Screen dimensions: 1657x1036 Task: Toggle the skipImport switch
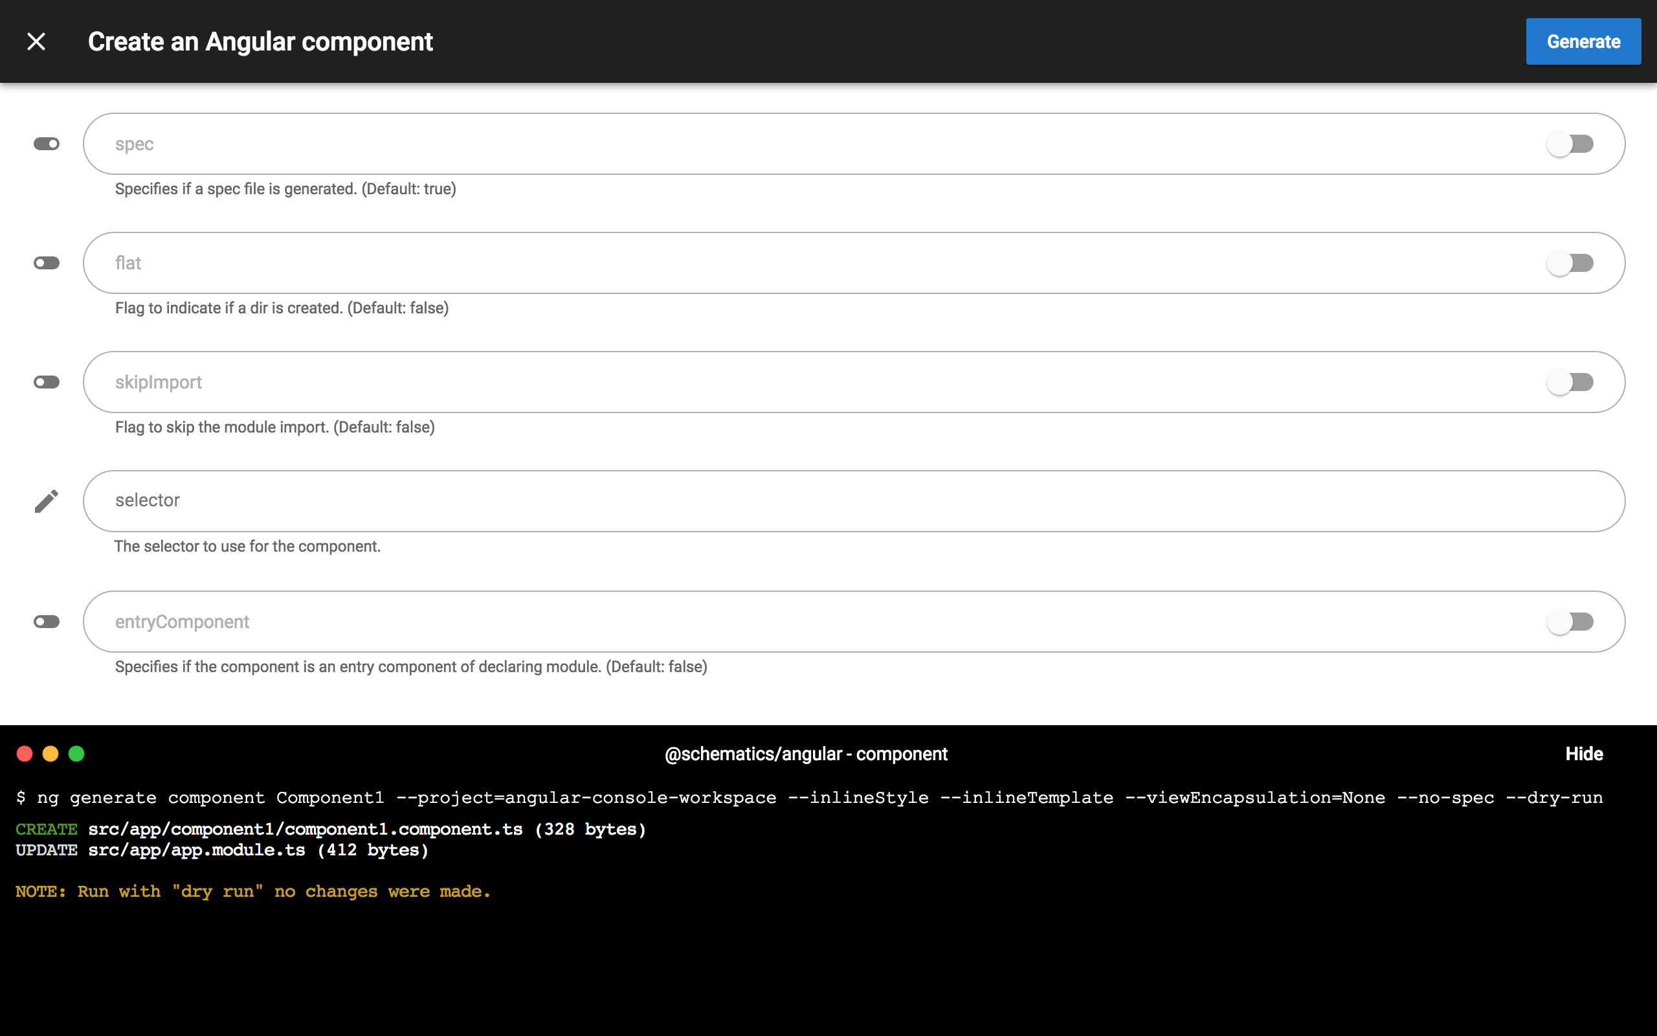(x=1570, y=382)
